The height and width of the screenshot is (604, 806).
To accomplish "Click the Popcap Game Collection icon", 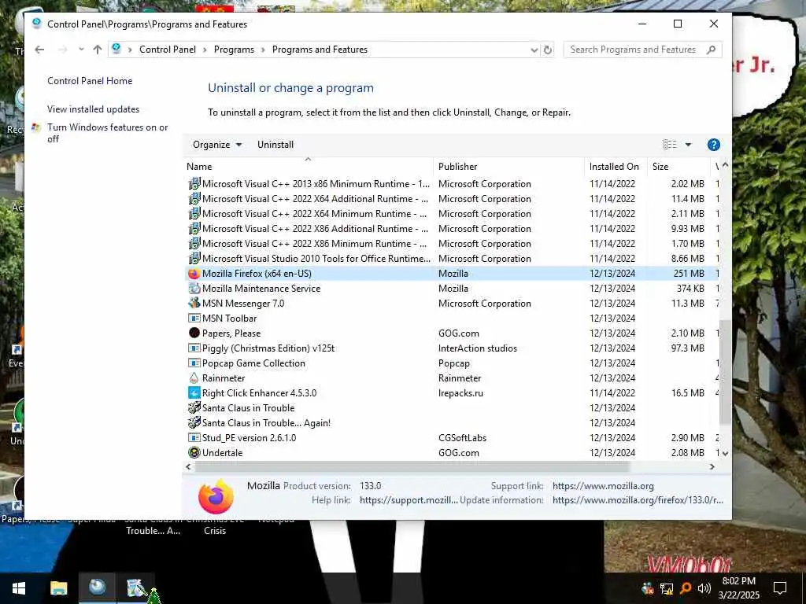I will (x=194, y=363).
